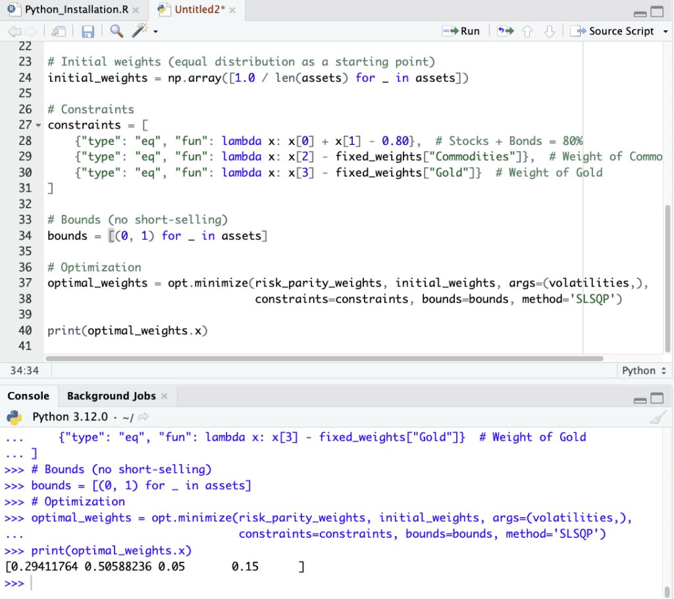Image resolution: width=674 pixels, height=599 pixels.
Task: Go to the previous section with the up arrow
Action: (527, 31)
